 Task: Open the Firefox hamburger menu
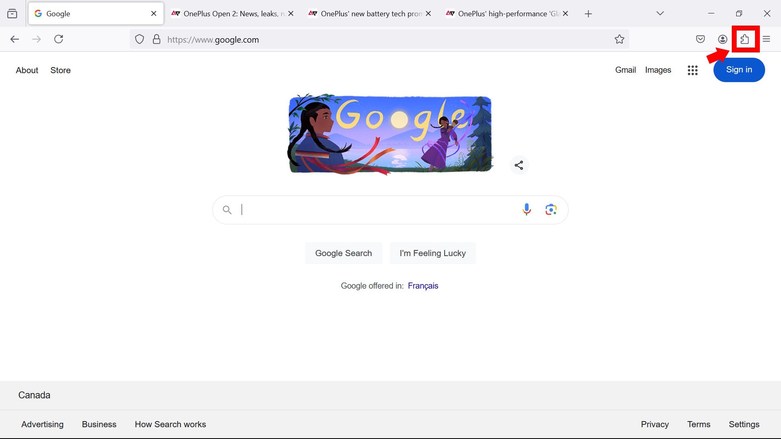point(766,39)
